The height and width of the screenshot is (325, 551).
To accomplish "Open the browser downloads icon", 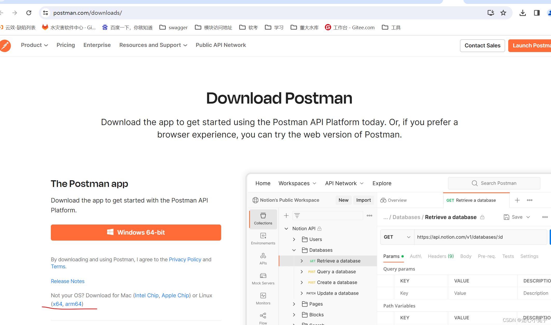I will point(523,13).
